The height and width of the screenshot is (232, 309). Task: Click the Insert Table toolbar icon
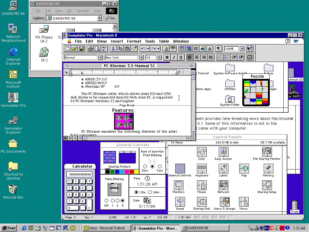182,49
